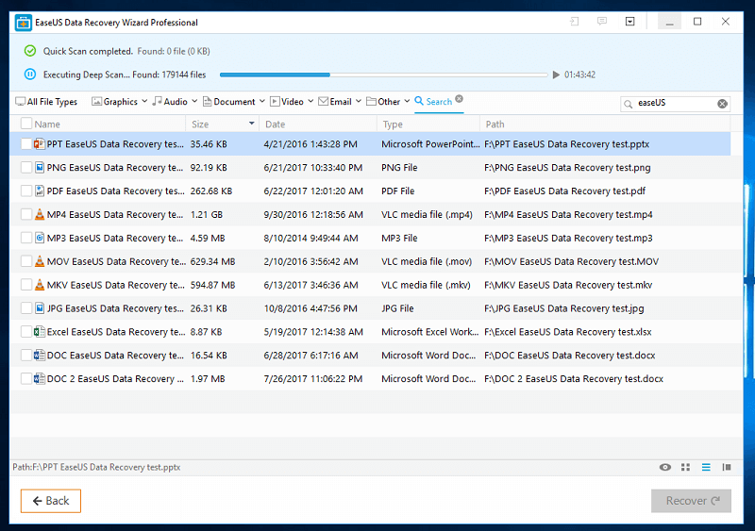The width and height of the screenshot is (755, 531).
Task: Click the PDF file icon in PDF row
Action: pos(40,191)
